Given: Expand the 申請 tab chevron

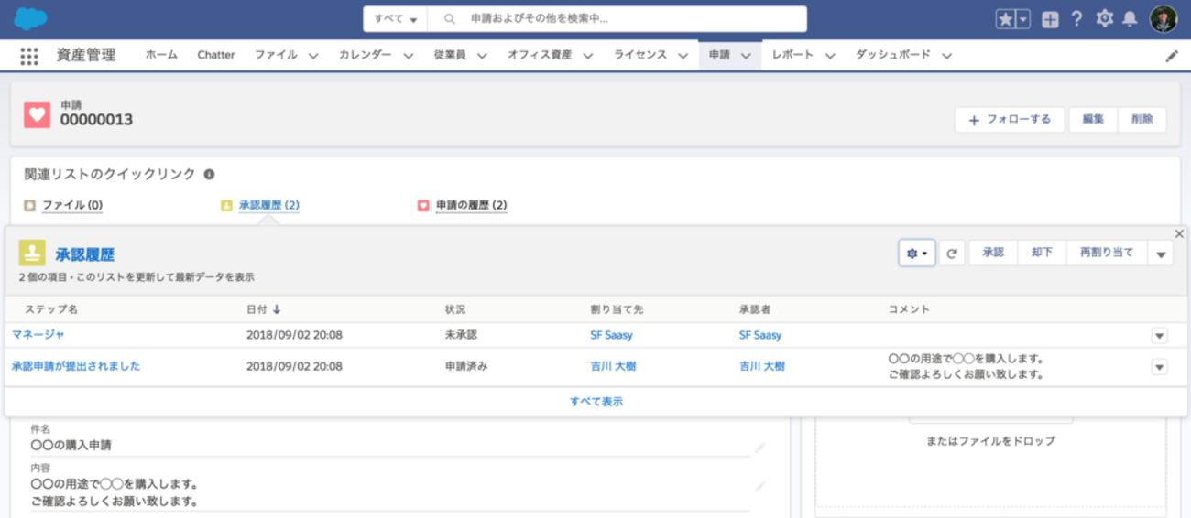Looking at the screenshot, I should tap(746, 56).
